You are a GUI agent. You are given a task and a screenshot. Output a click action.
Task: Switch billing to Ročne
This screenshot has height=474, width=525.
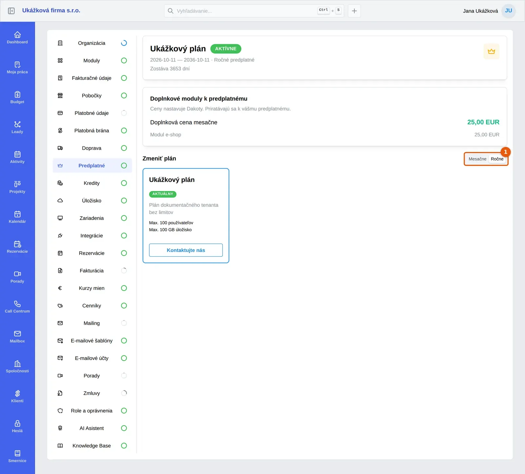pyautogui.click(x=497, y=159)
